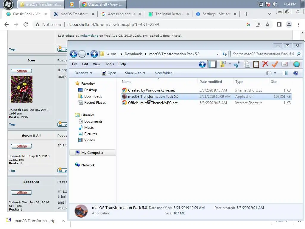The height and width of the screenshot is (229, 305).
Task: Click the red X Delete icon
Action: pos(265,64)
